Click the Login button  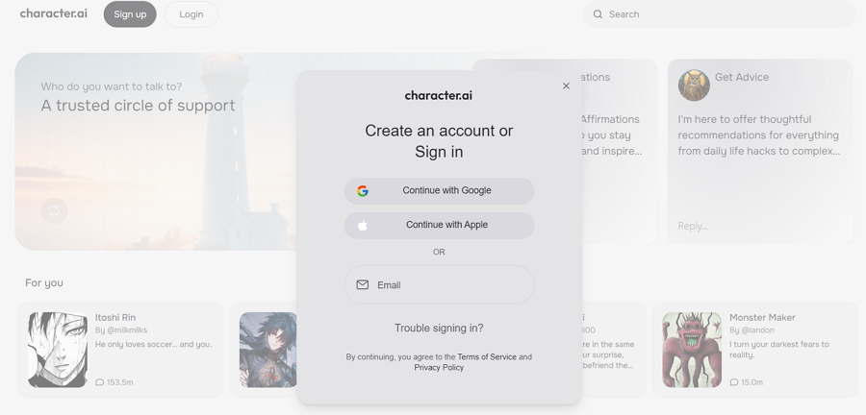pos(191,14)
